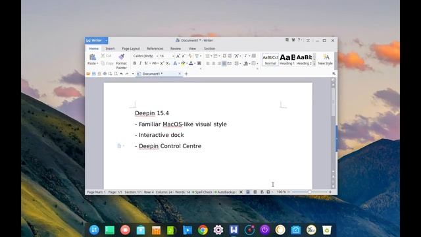This screenshot has width=421, height=237.
Task: Click the purple power icon in dock
Action: (264, 230)
